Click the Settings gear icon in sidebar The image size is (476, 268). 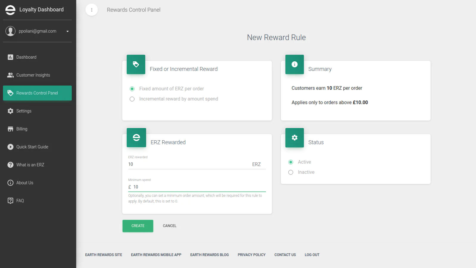pyautogui.click(x=10, y=111)
